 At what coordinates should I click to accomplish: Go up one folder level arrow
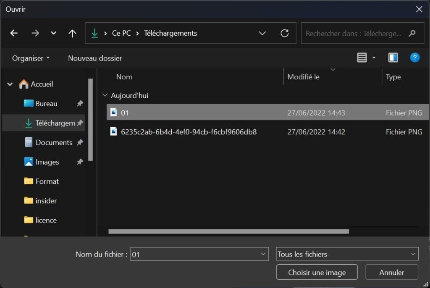point(72,33)
